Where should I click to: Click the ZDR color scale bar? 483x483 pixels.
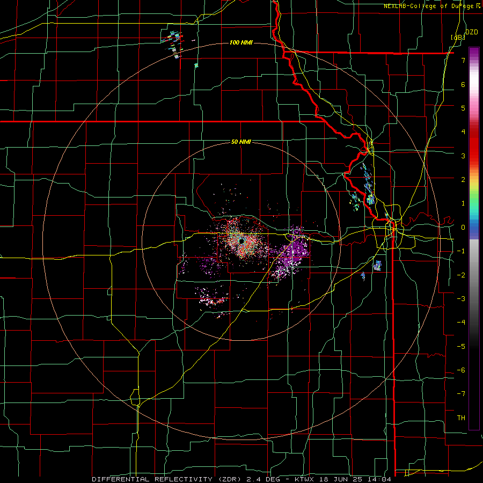pos(474,238)
